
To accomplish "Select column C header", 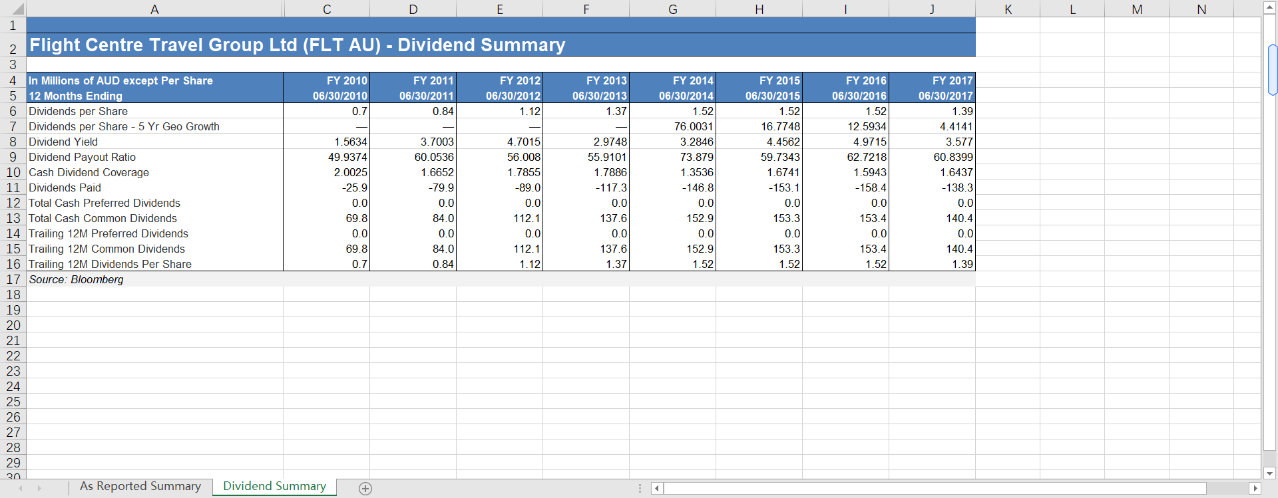I will (327, 9).
